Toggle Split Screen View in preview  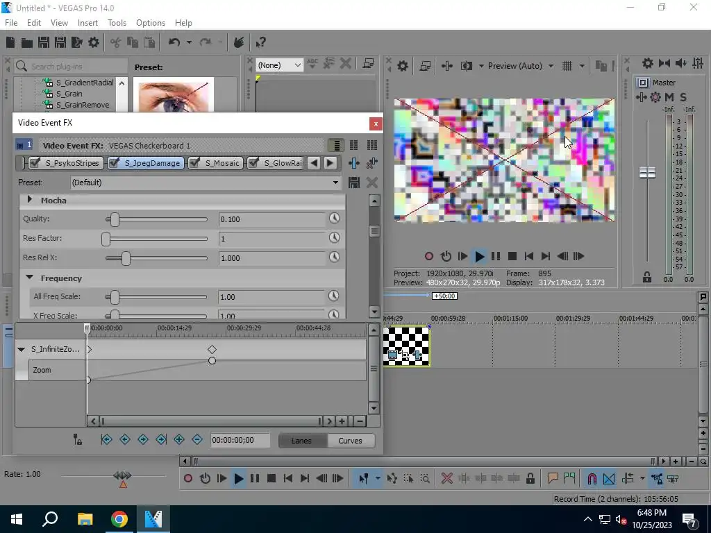pos(467,66)
